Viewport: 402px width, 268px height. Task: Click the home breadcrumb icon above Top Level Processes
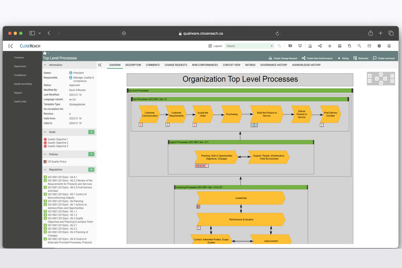pyautogui.click(x=44, y=53)
